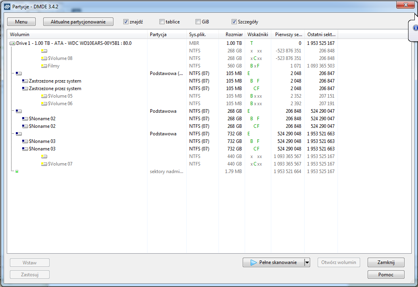Sort by the Sys.plik. column header
The height and width of the screenshot is (287, 418).
coord(203,35)
